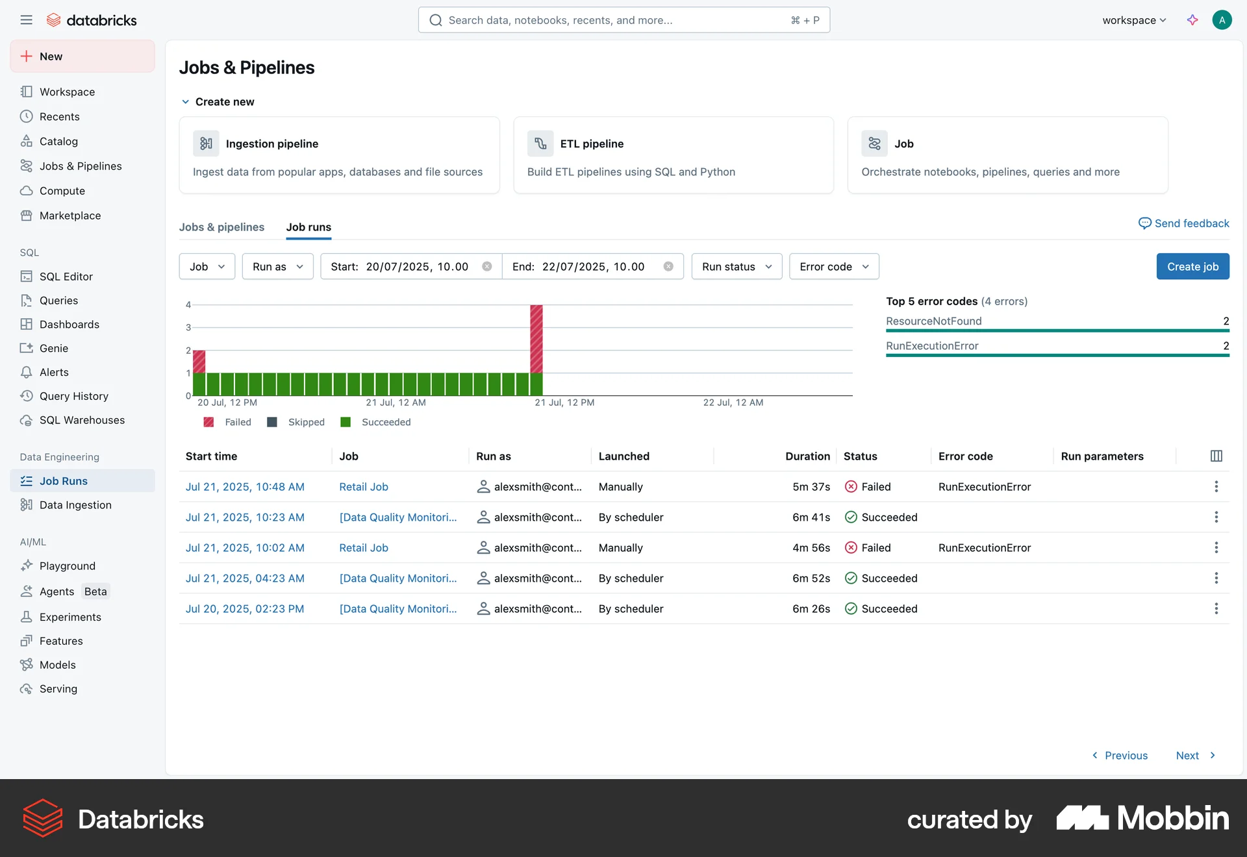Viewport: 1247px width, 857px height.
Task: Open the workspace selector dropdown
Action: [x=1132, y=19]
